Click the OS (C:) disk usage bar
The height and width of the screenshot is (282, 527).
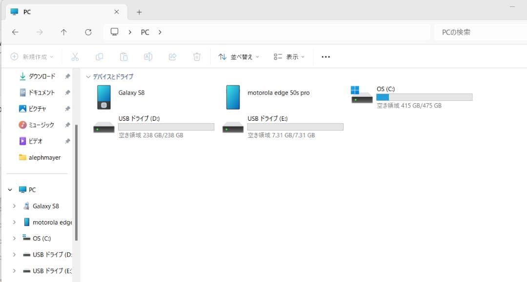coord(424,97)
